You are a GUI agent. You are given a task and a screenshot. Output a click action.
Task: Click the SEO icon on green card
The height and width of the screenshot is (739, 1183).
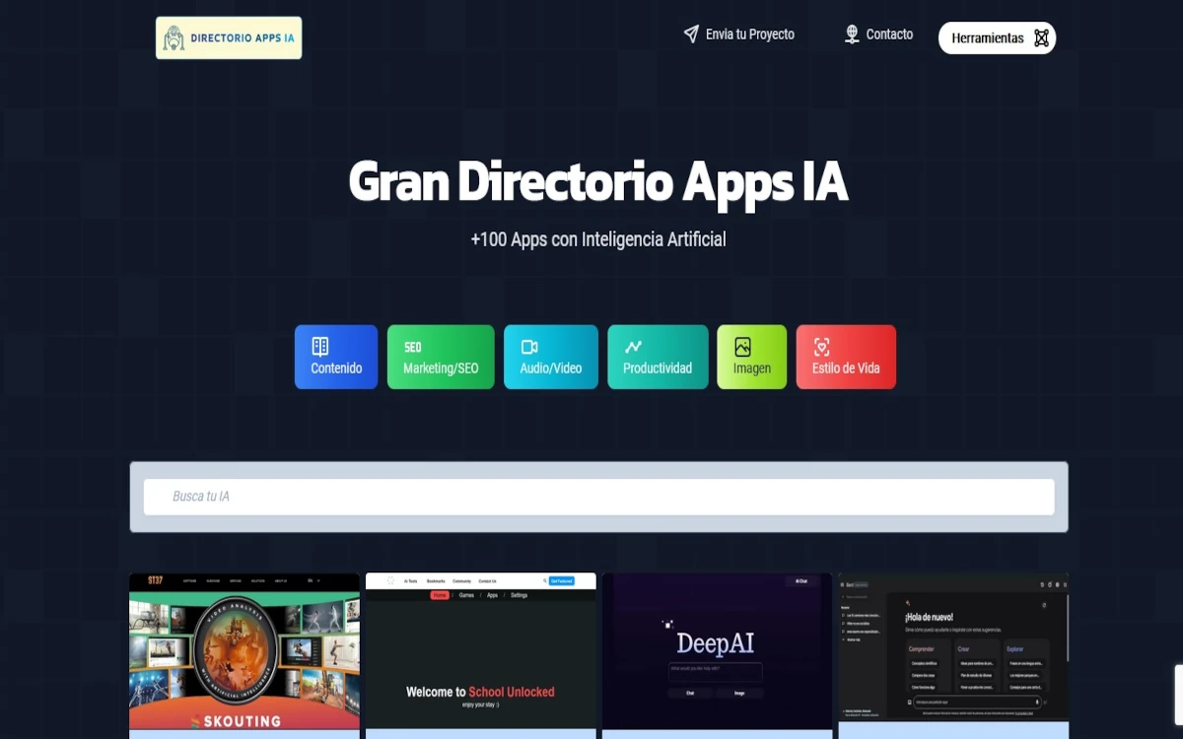(x=413, y=347)
